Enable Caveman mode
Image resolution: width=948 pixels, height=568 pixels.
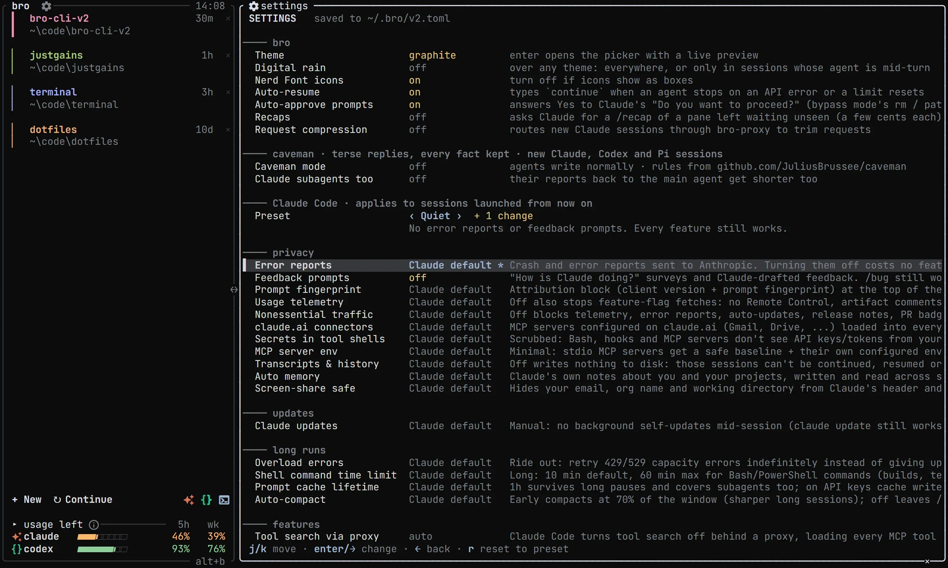[417, 167]
